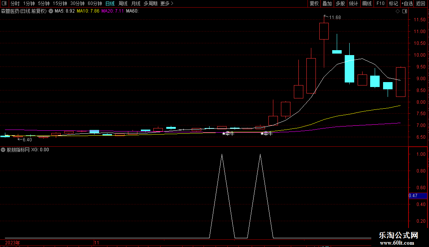Expand the 更多 periods menu
The image size is (429, 247).
click(x=167, y=3)
